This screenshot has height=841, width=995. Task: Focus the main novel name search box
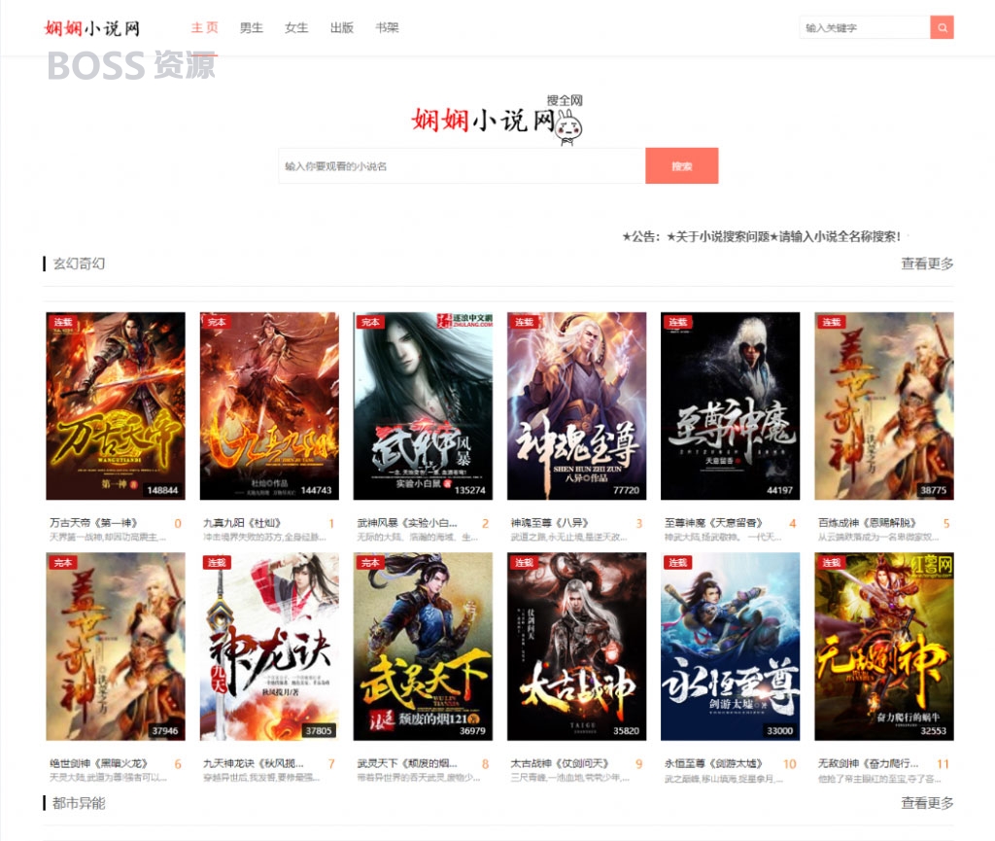coord(462,165)
